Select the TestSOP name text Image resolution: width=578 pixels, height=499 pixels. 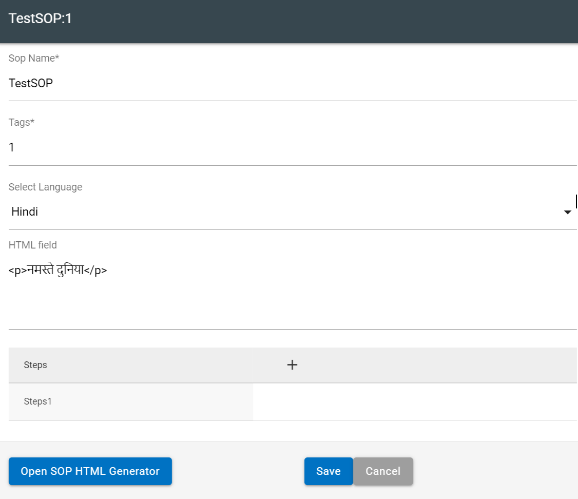point(30,83)
